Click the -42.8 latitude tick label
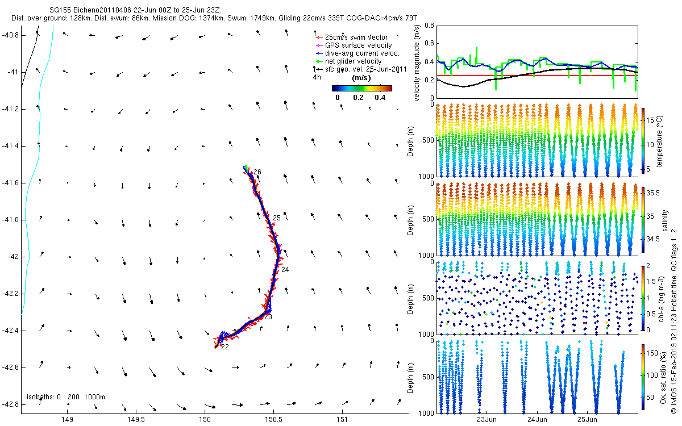 tap(10, 404)
